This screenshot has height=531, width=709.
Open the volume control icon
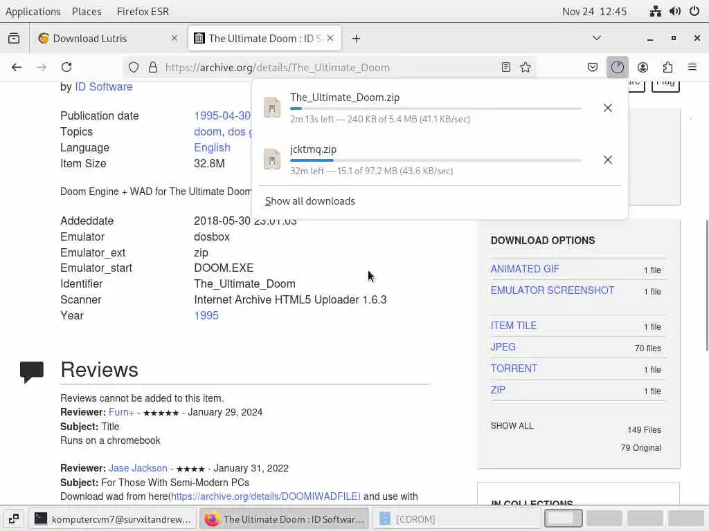[x=674, y=11]
